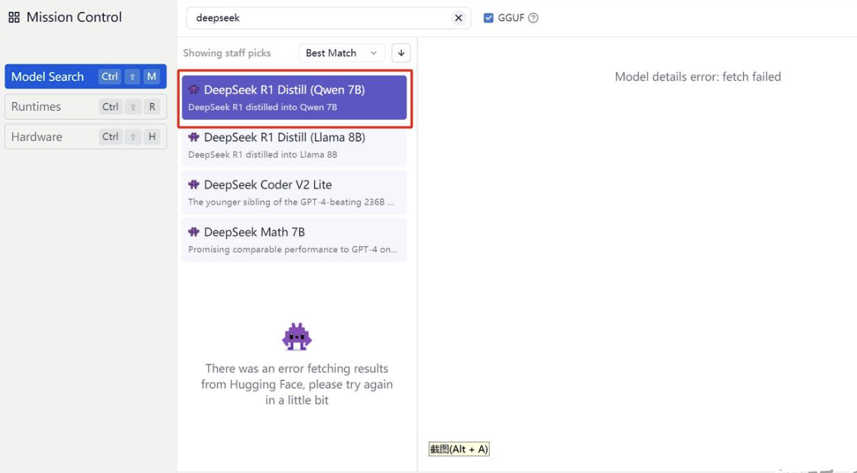Click the 'Showing staff picks' label

[x=227, y=53]
